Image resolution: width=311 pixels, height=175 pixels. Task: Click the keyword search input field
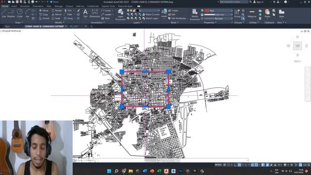click(234, 2)
